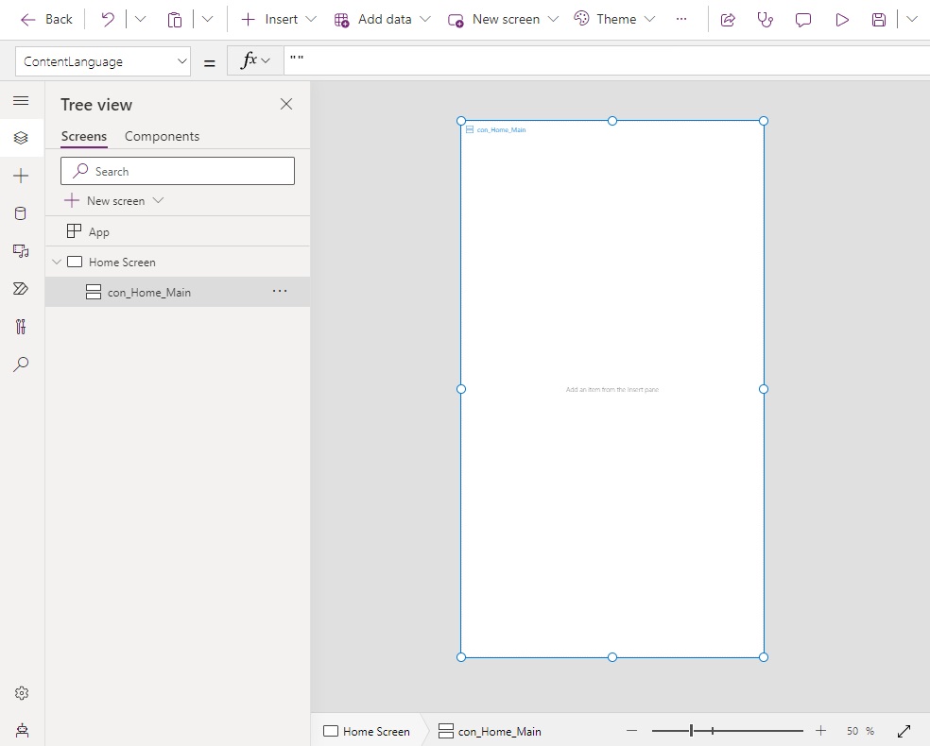930x746 pixels.
Task: Open the Comments icon
Action: click(803, 20)
